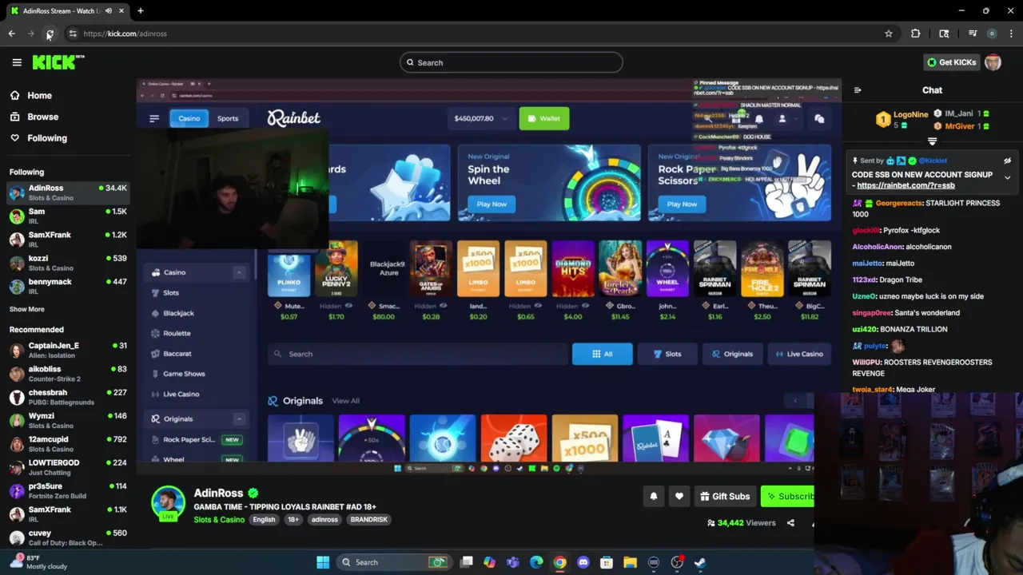Open Microsoft Edge from the taskbar
Image resolution: width=1023 pixels, height=575 pixels.
[536, 562]
